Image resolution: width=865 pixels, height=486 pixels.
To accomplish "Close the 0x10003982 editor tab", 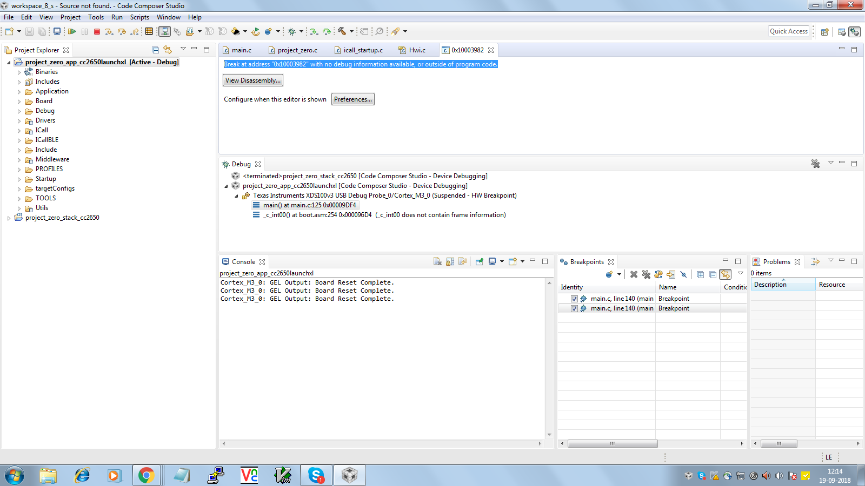I will (x=491, y=50).
